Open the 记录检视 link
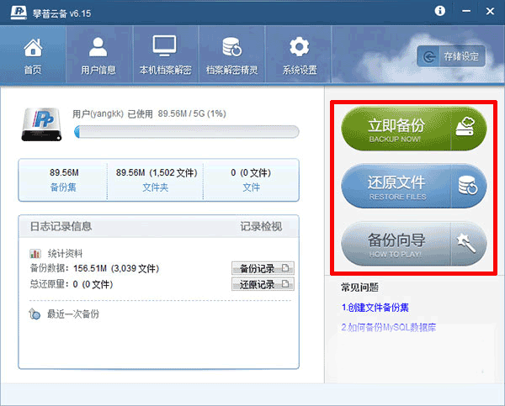This screenshot has height=406, width=505. click(261, 226)
